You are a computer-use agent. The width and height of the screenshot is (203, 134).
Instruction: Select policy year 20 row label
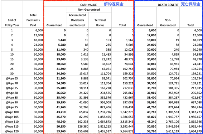[12, 64]
